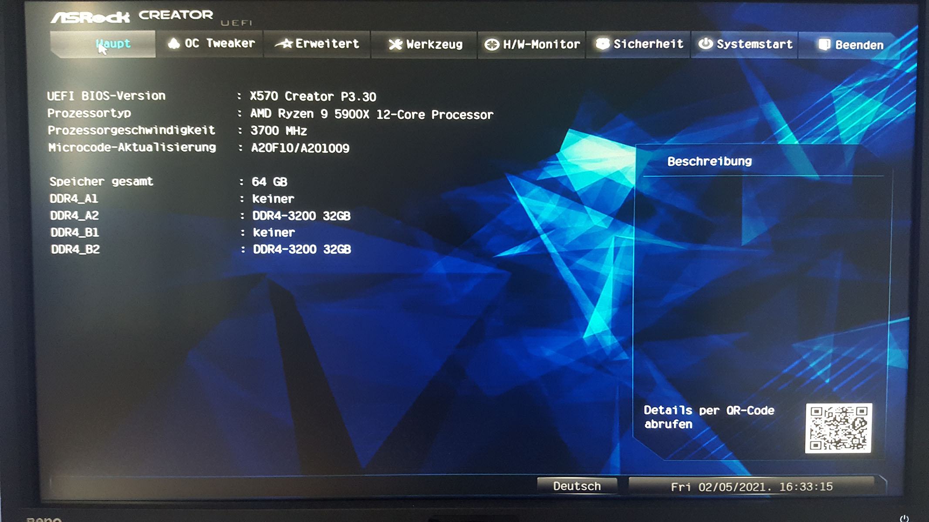Select the Beenden tab
The image size is (929, 522).
click(x=849, y=45)
